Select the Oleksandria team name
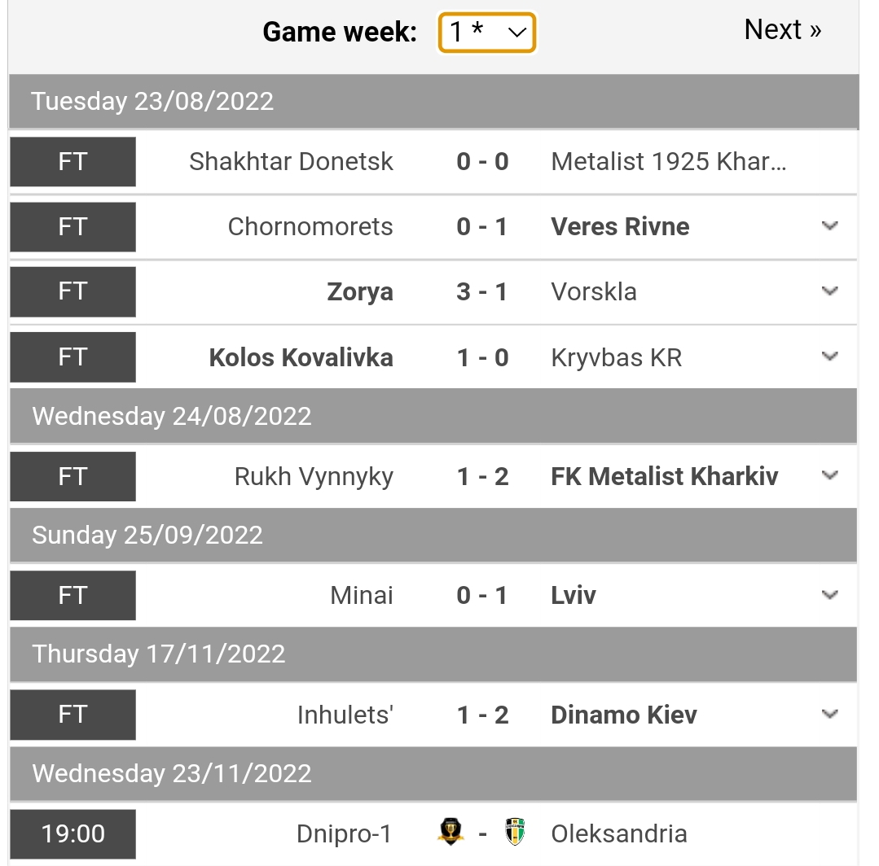 (618, 833)
